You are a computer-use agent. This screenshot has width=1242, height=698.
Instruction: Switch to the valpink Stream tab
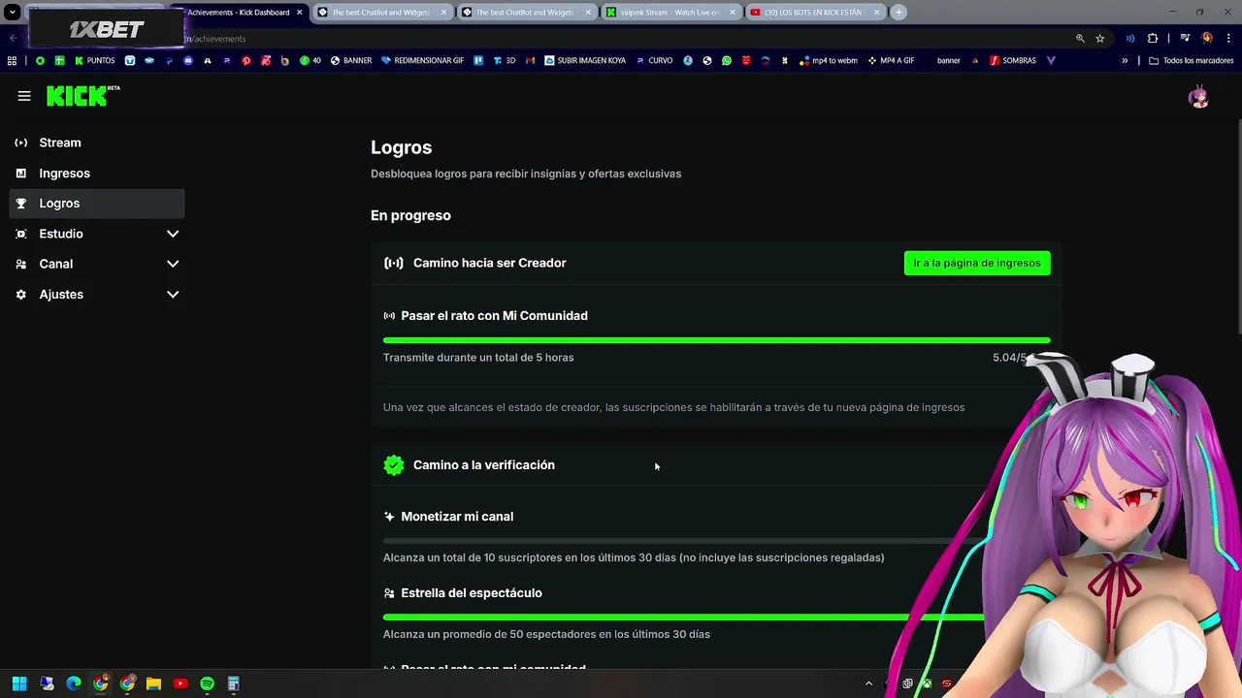[671, 13]
